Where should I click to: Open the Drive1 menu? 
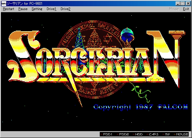coord(51,9)
